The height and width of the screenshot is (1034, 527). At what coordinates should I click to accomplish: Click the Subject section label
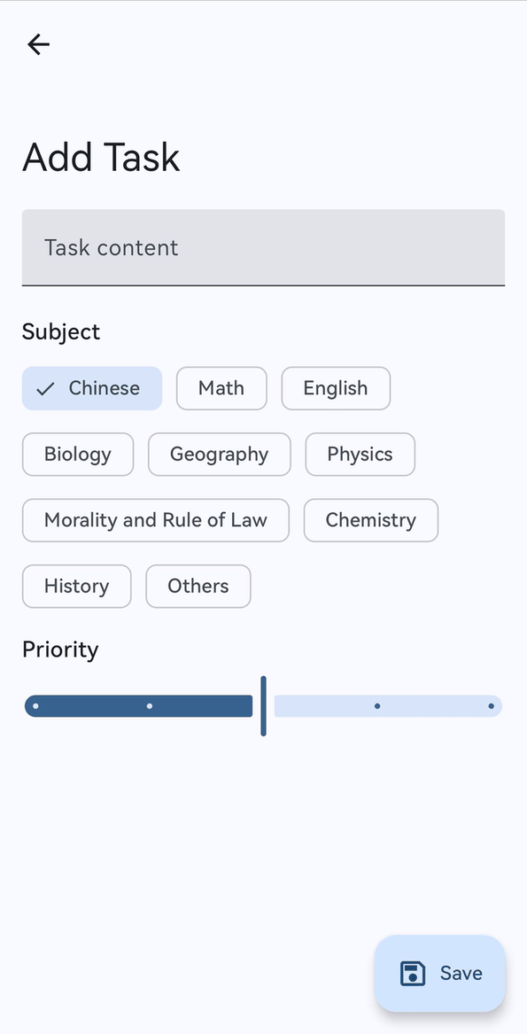[60, 331]
